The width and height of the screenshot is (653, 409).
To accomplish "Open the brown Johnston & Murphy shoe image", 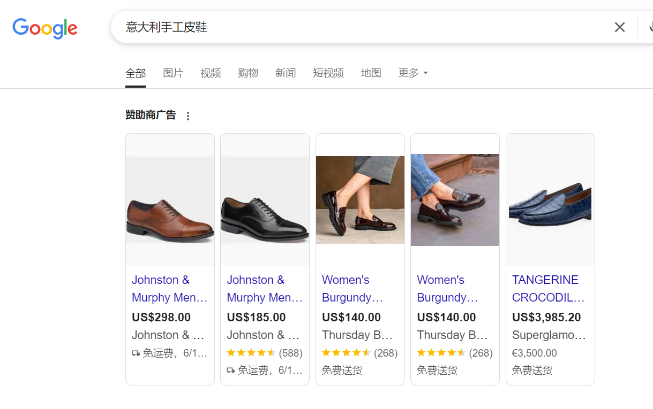I will tap(170, 199).
